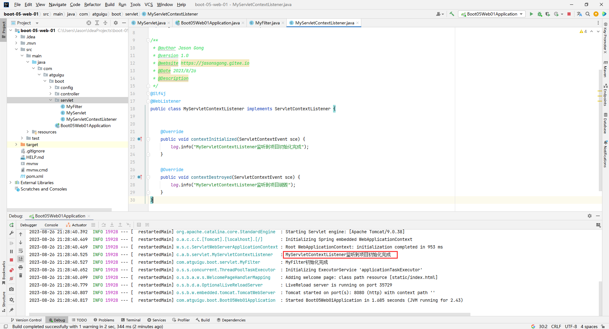609x329 pixels.
Task: Expand the resources folder in project tree
Action: pos(28,132)
